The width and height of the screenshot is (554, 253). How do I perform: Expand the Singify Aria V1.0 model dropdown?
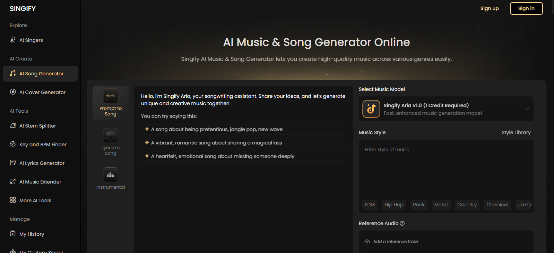click(527, 109)
